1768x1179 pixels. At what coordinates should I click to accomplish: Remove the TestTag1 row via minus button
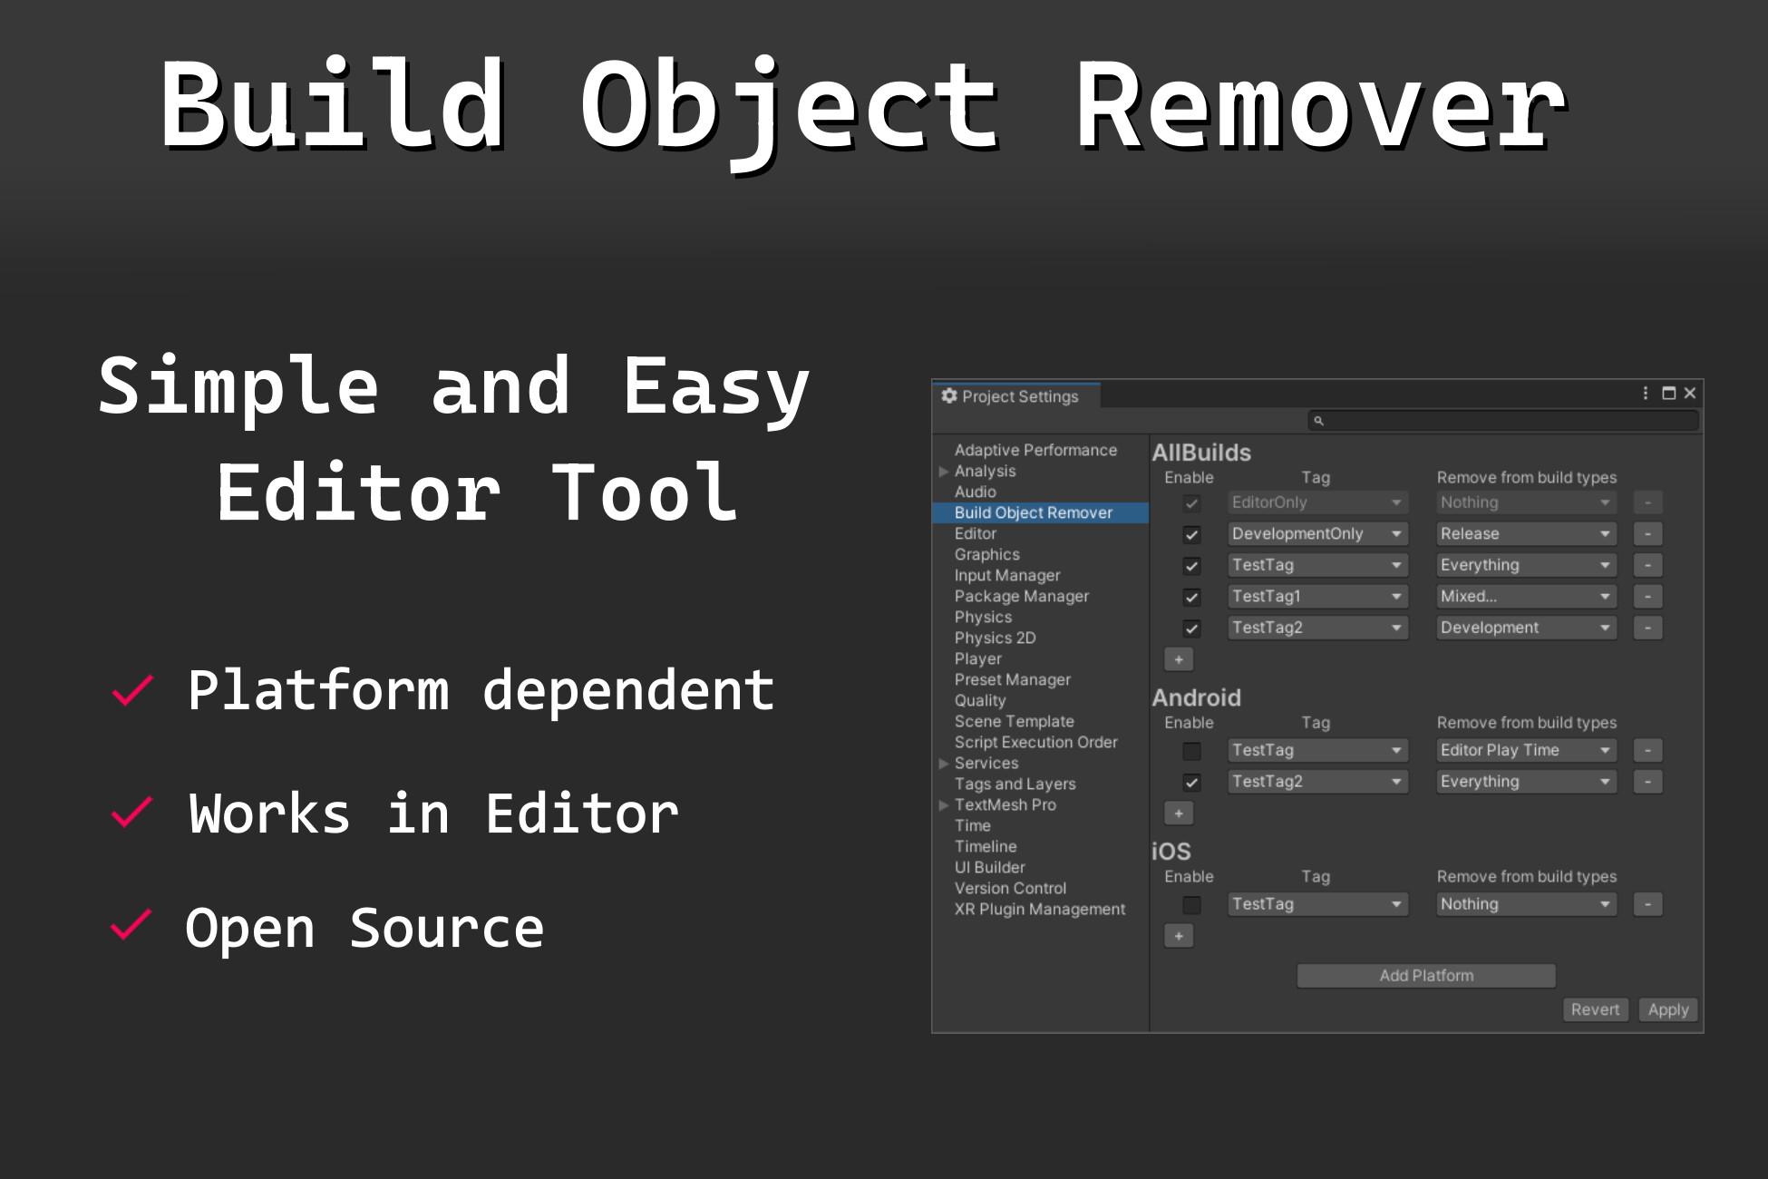coord(1647,597)
